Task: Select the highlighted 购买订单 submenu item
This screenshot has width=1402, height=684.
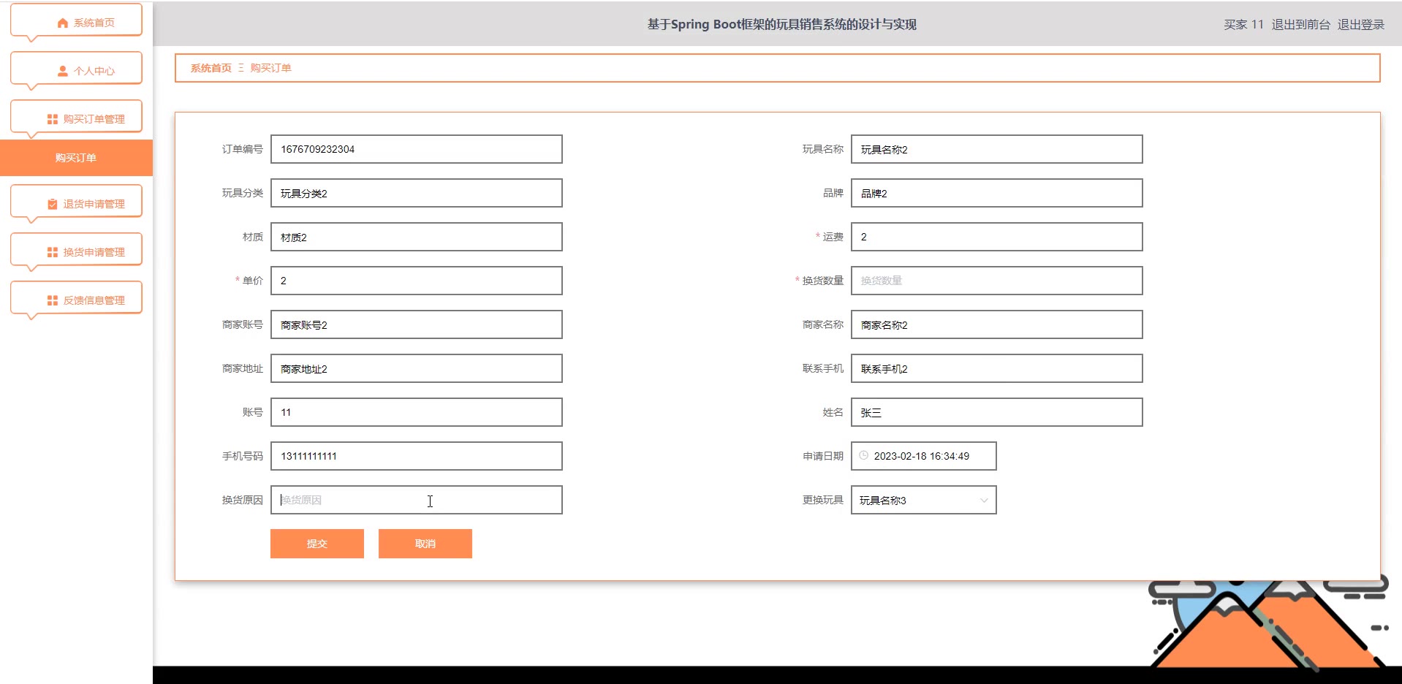Action: pyautogui.click(x=76, y=158)
